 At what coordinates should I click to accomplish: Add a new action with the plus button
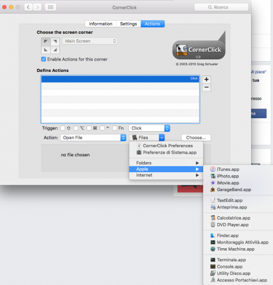[207, 80]
